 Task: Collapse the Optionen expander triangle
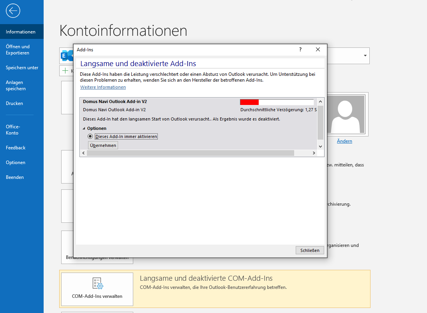(x=84, y=128)
